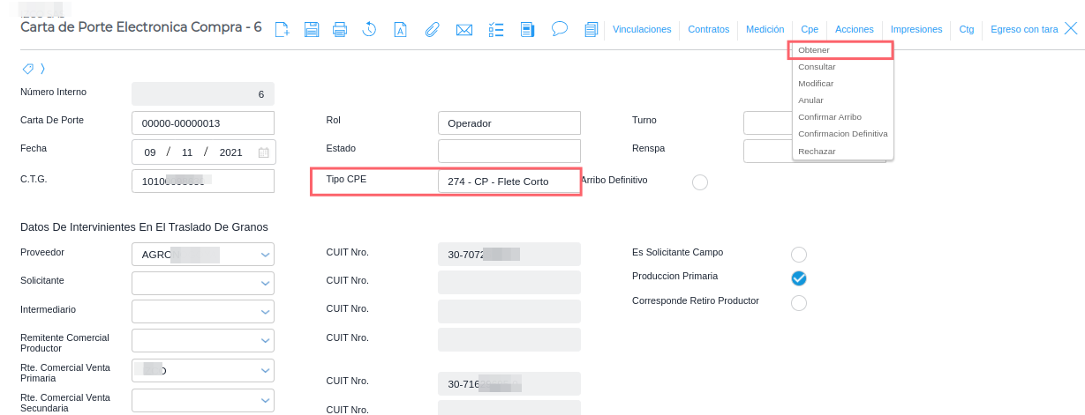
Task: Choose Confirmar Arribo in the Cpe menu
Action: 829,117
